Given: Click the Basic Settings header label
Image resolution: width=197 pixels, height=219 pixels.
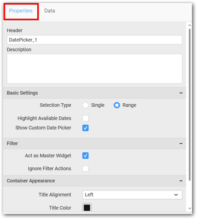Looking at the screenshot, I should [x=22, y=93].
